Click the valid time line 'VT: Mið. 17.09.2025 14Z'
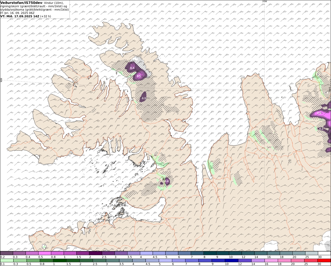Image resolution: width=331 pixels, height=266 pixels. 20,16
